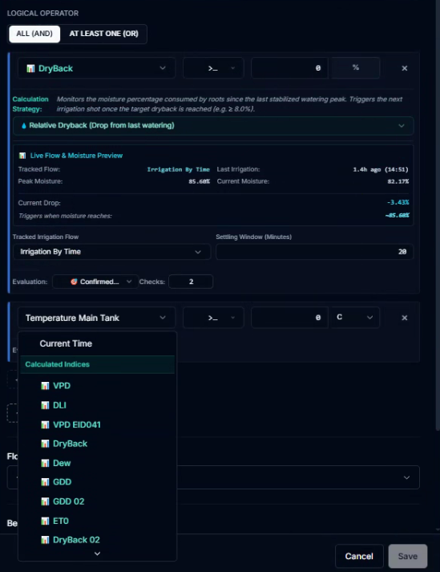This screenshot has width=440, height=572.
Task: Click the vertical scrollbar on the right
Action: (x=438, y=215)
